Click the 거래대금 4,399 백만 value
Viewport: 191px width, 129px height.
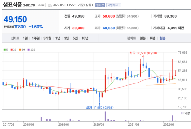click(x=176, y=28)
